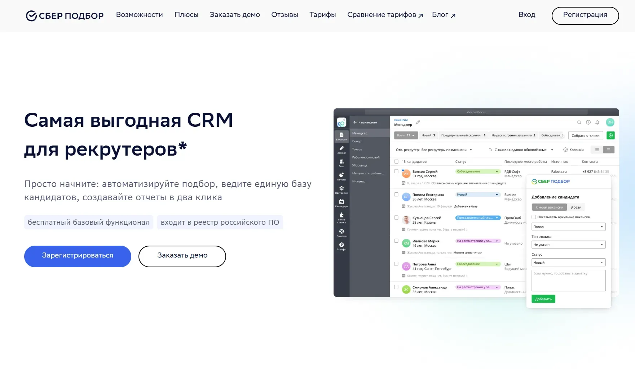635x389 pixels.
Task: Tick the checkbox for Волков Сергей
Action: coord(396,171)
